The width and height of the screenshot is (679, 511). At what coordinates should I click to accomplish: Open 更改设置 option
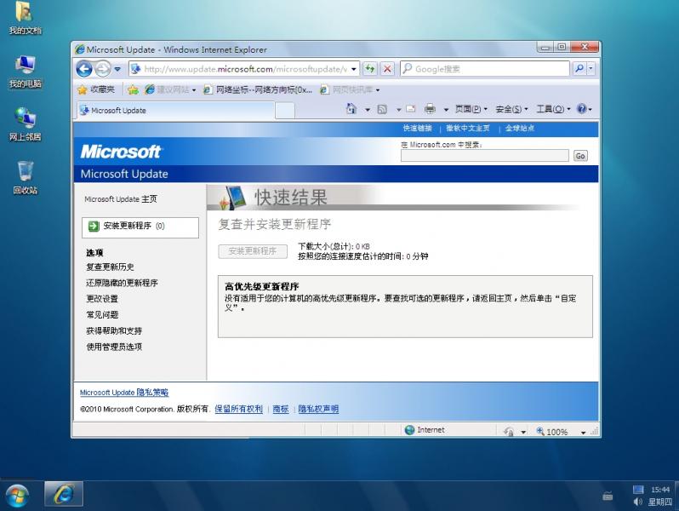coord(102,299)
